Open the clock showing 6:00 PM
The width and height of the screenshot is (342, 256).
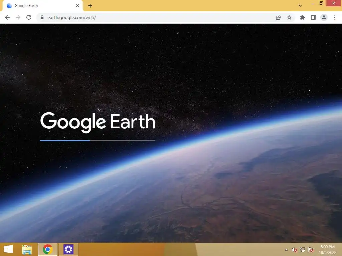coord(327,249)
